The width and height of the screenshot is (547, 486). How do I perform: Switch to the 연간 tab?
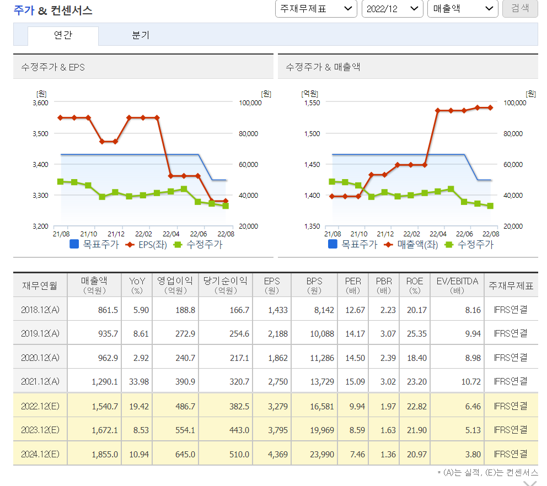pyautogui.click(x=63, y=36)
